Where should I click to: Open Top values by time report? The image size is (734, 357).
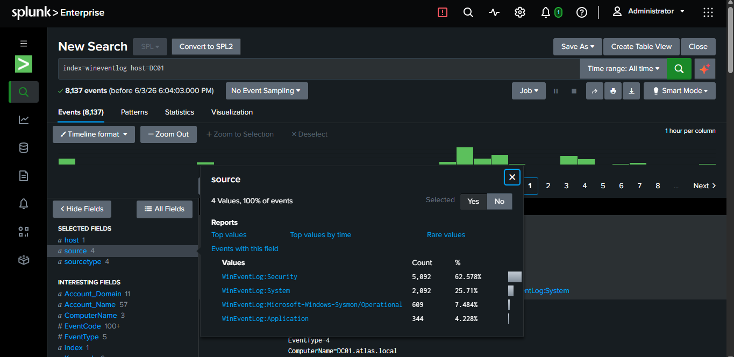pyautogui.click(x=320, y=235)
